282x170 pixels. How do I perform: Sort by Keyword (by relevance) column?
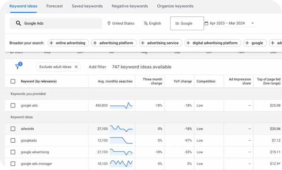tap(39, 81)
